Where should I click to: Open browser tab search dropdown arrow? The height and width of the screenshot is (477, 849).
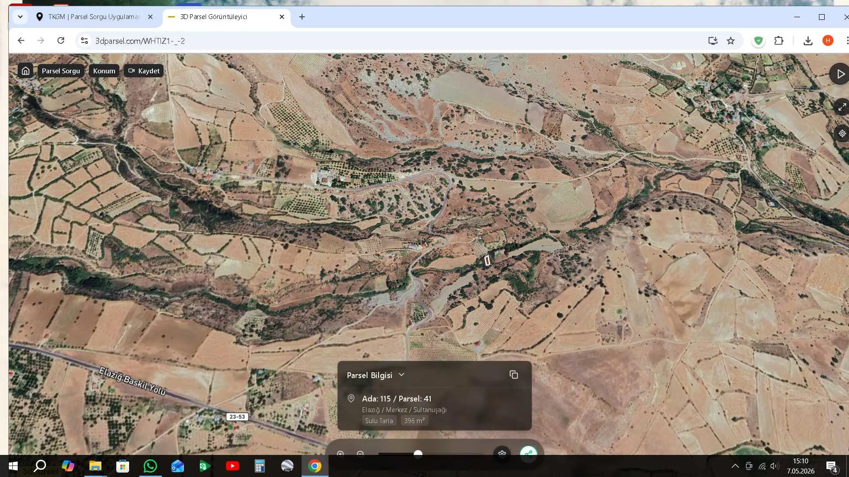click(x=20, y=17)
